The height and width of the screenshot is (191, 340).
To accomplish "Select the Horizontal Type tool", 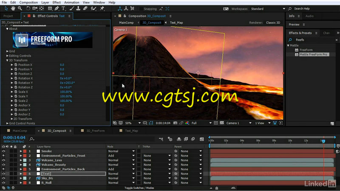I will click(63, 8).
